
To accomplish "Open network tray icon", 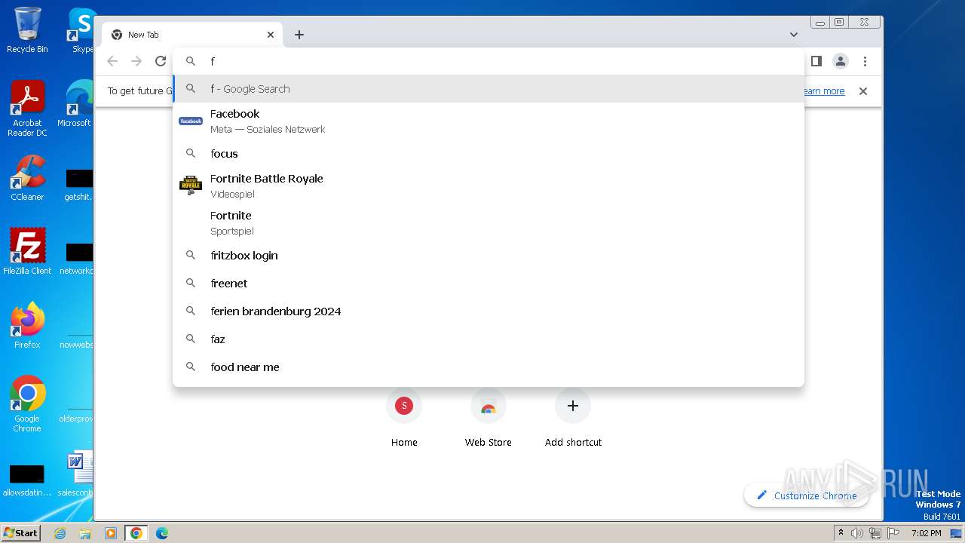I will pyautogui.click(x=875, y=533).
